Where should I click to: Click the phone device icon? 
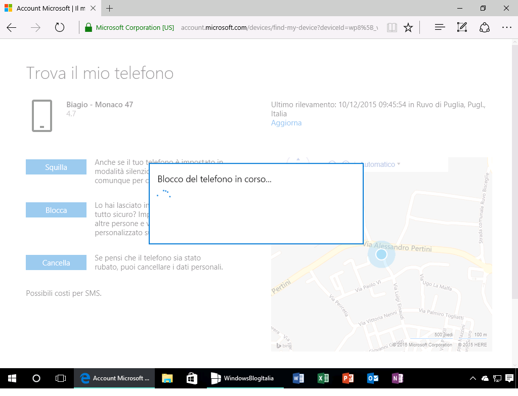point(42,116)
